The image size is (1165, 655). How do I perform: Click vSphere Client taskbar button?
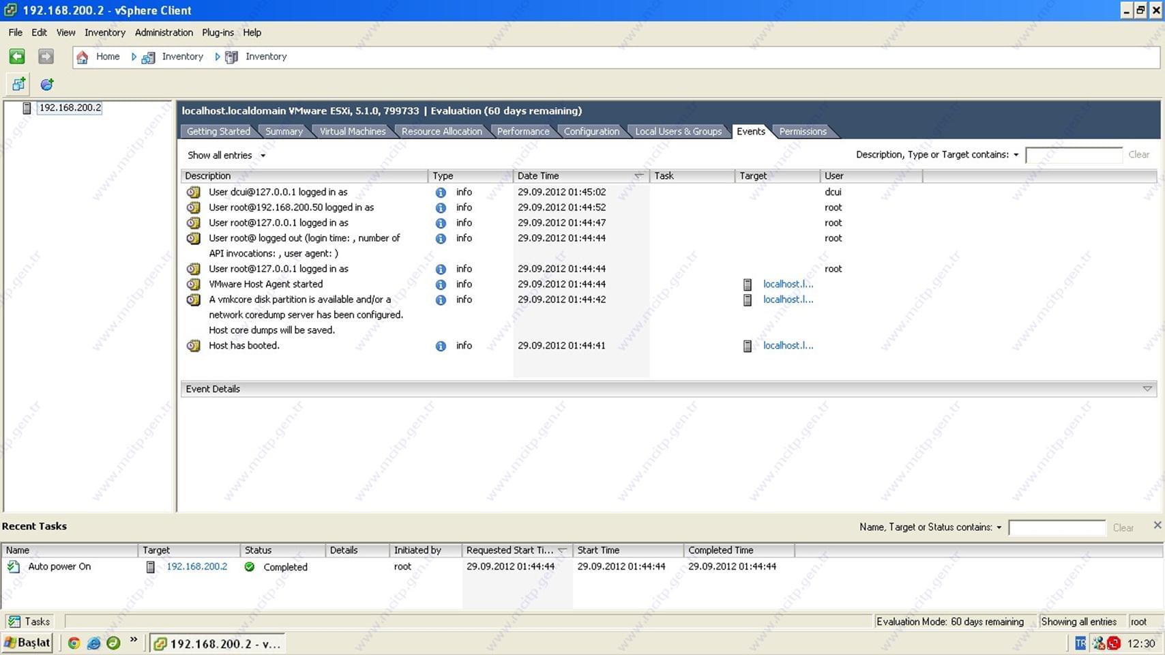click(x=218, y=643)
